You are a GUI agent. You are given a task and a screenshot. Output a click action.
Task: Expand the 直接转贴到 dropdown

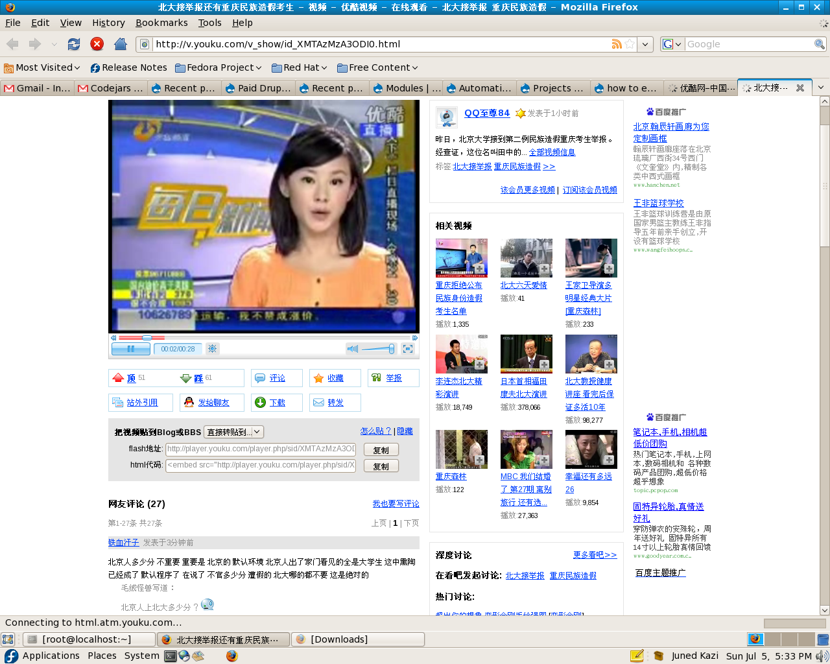(234, 432)
